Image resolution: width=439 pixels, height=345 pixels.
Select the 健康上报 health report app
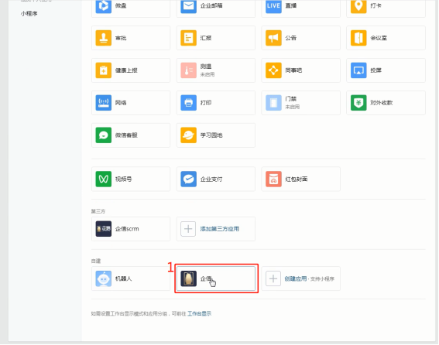131,70
